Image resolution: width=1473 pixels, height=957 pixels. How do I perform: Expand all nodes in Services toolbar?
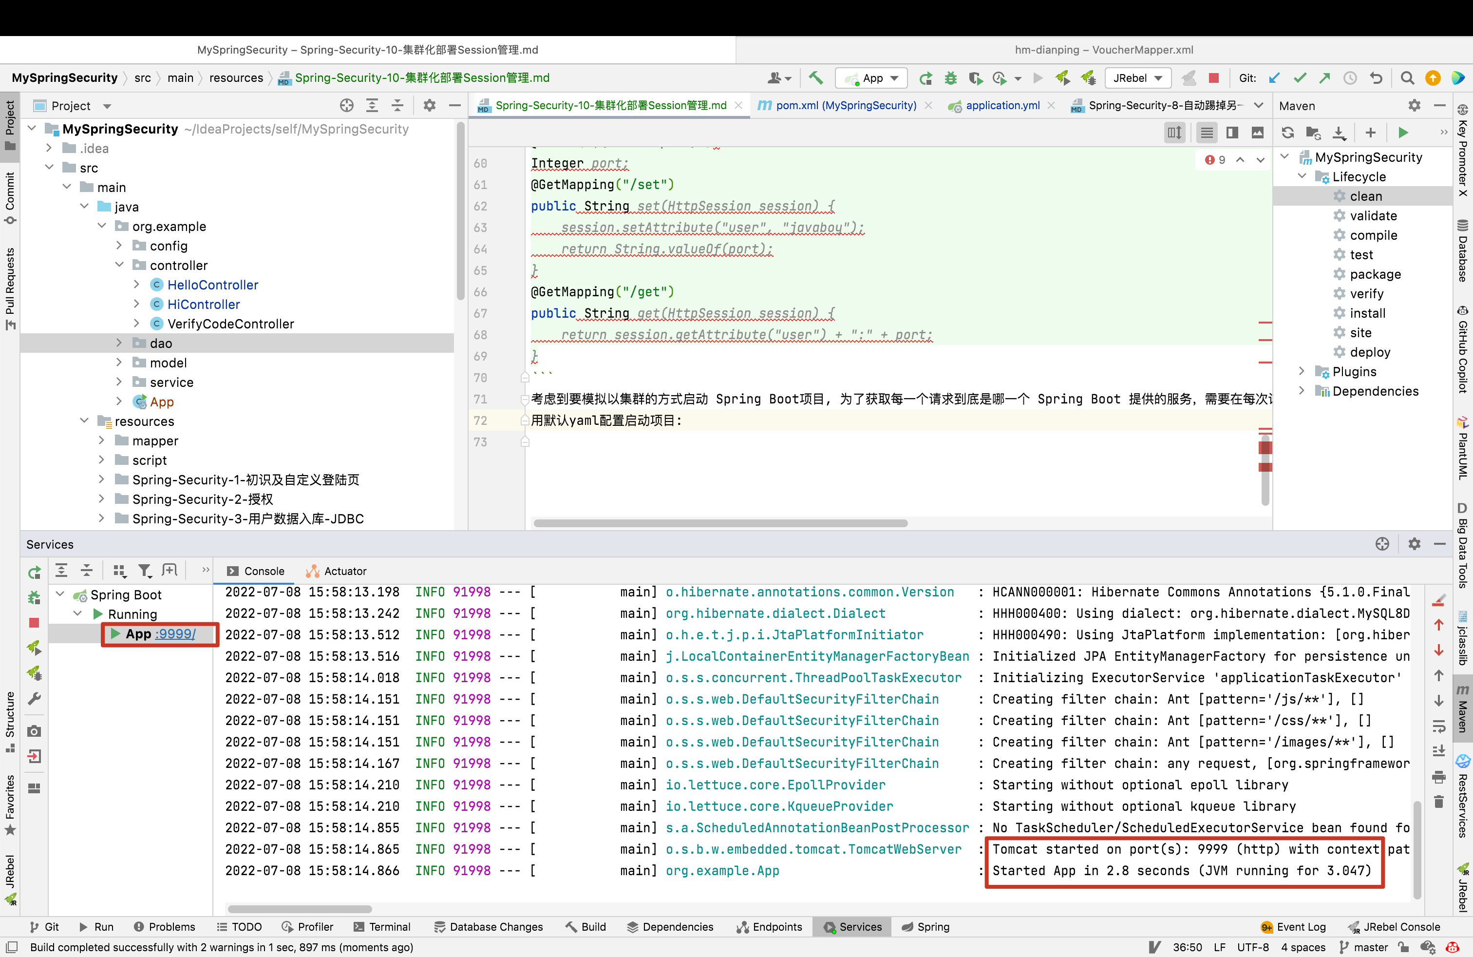coord(61,571)
